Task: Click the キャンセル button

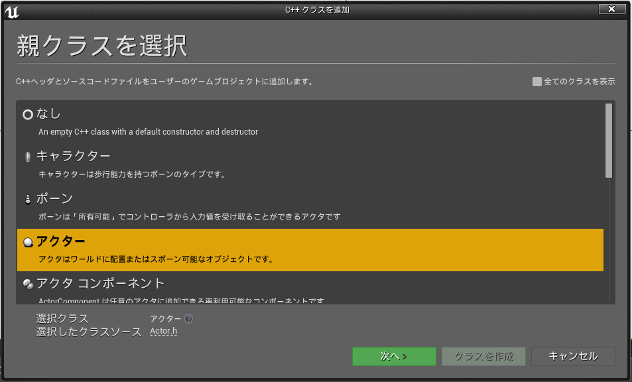Action: pyautogui.click(x=573, y=356)
